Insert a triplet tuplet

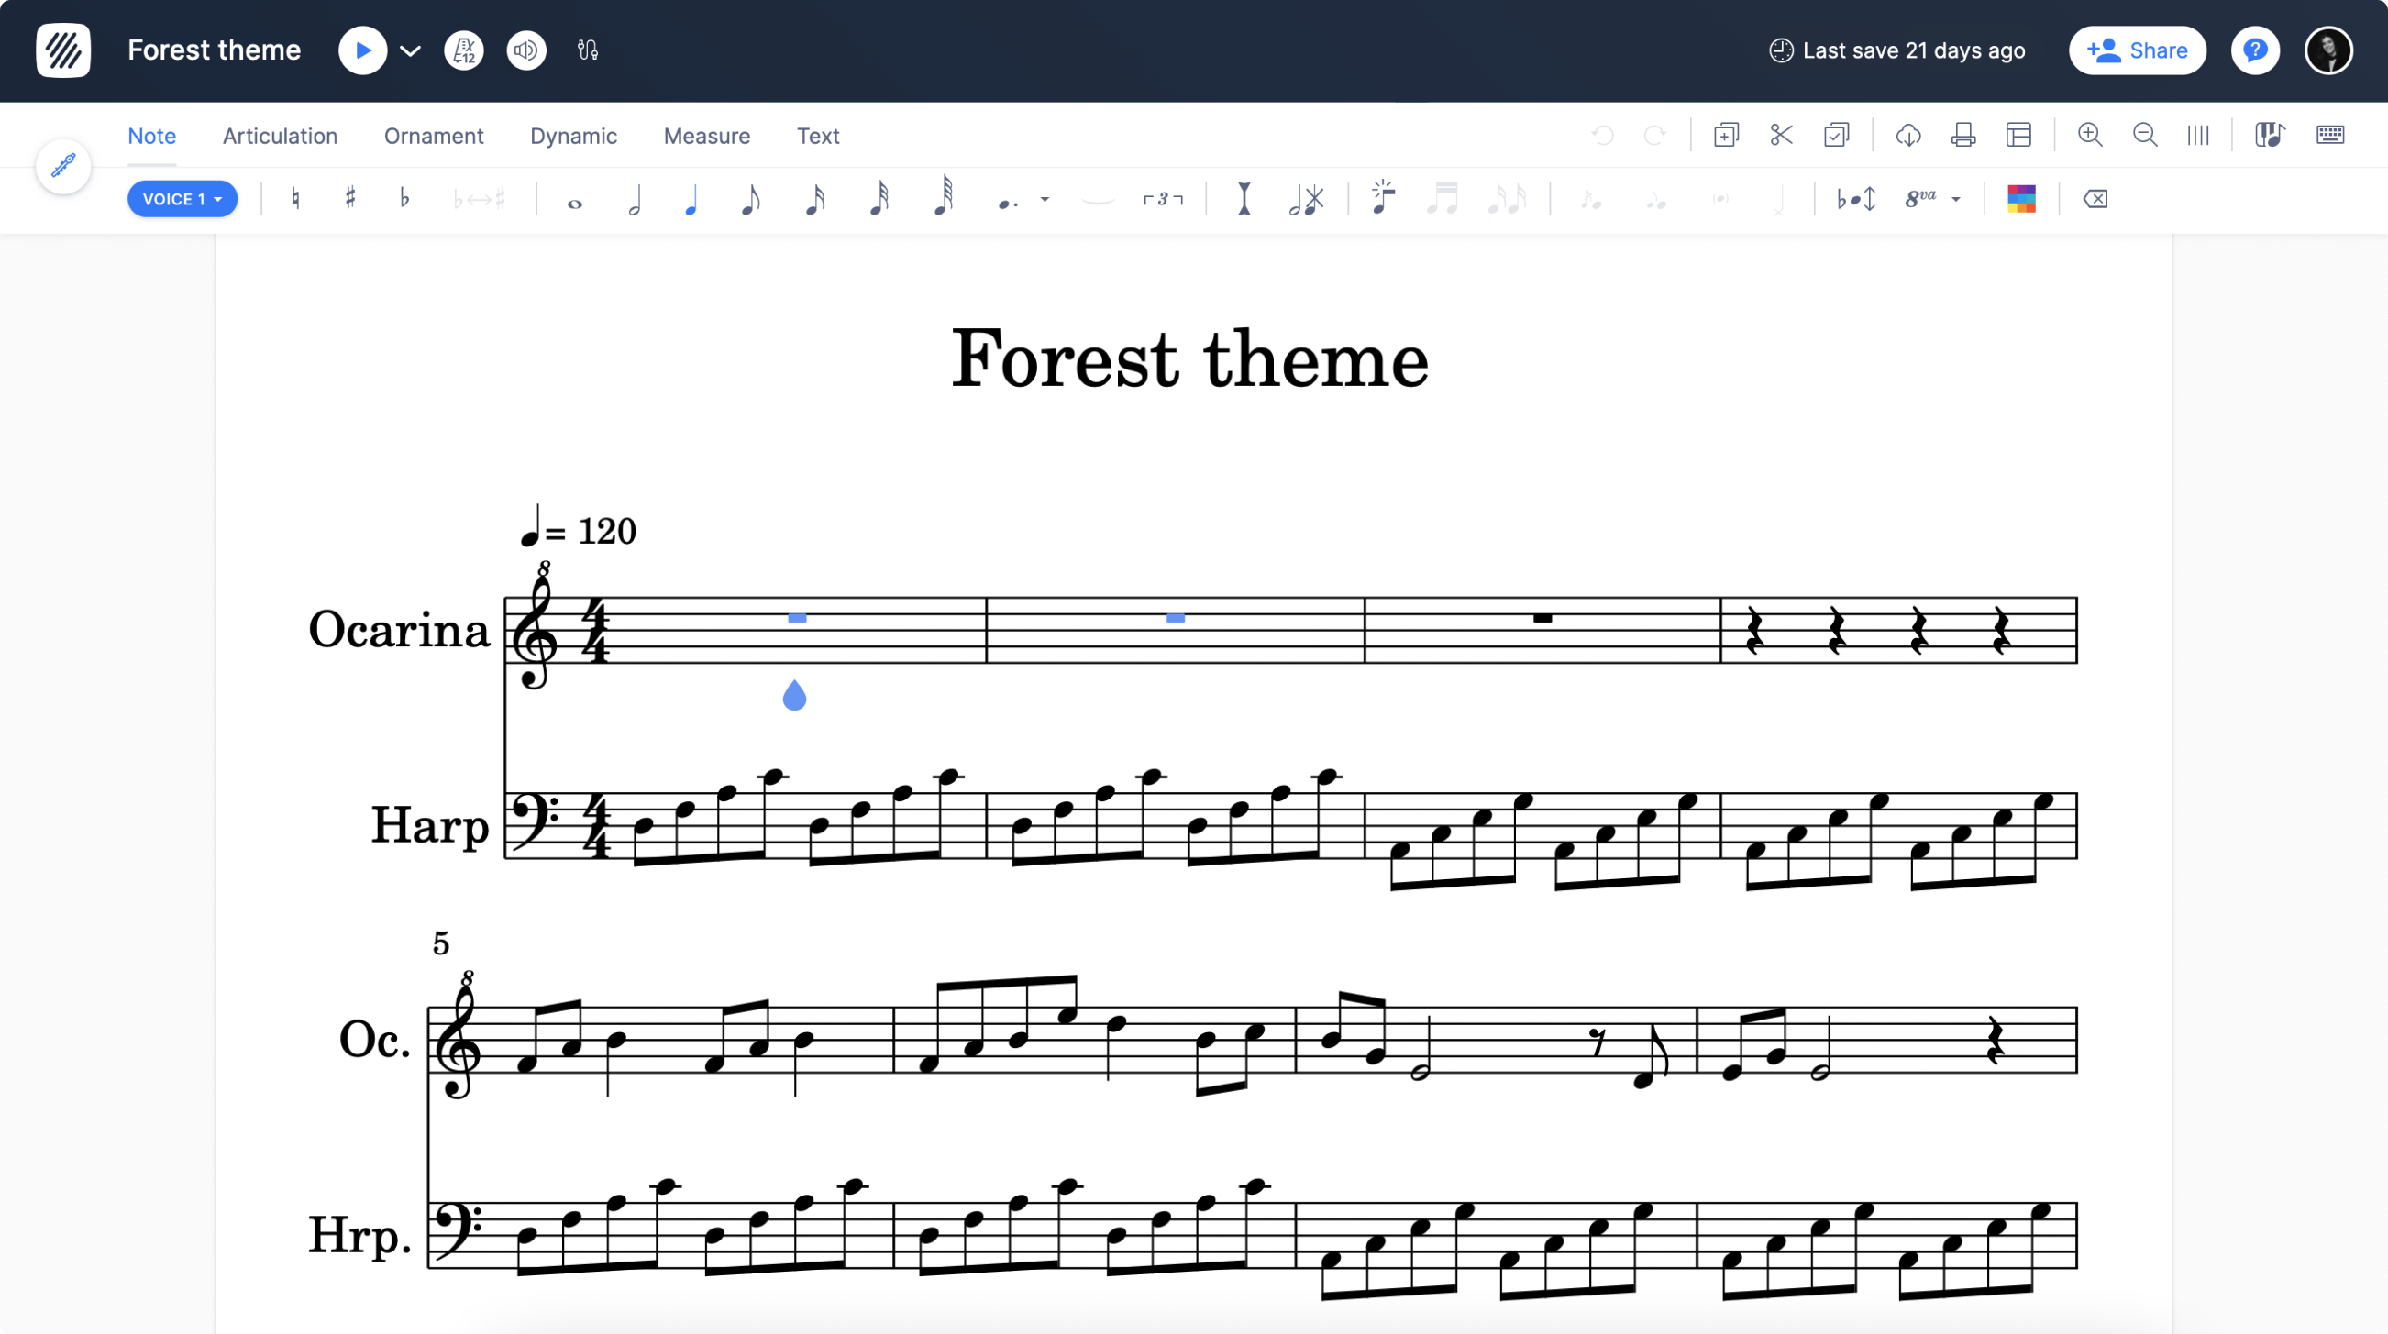(1164, 198)
